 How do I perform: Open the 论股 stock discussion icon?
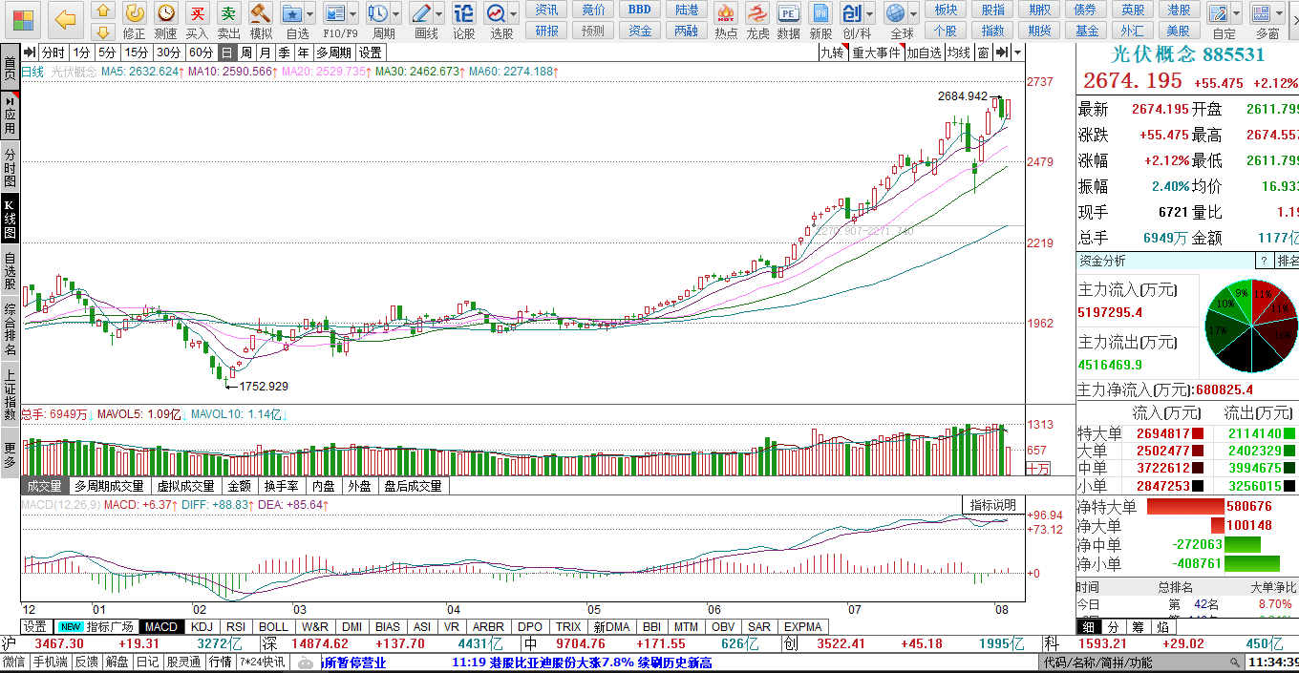pos(463,13)
